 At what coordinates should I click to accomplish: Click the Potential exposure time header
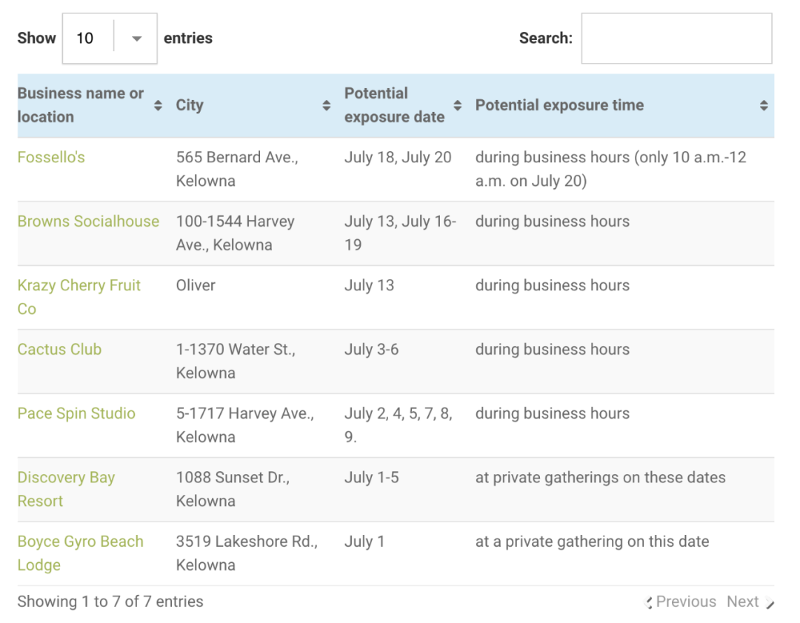(559, 105)
